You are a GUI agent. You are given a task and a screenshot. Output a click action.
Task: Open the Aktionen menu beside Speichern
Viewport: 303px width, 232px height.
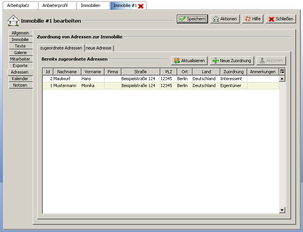[225, 19]
